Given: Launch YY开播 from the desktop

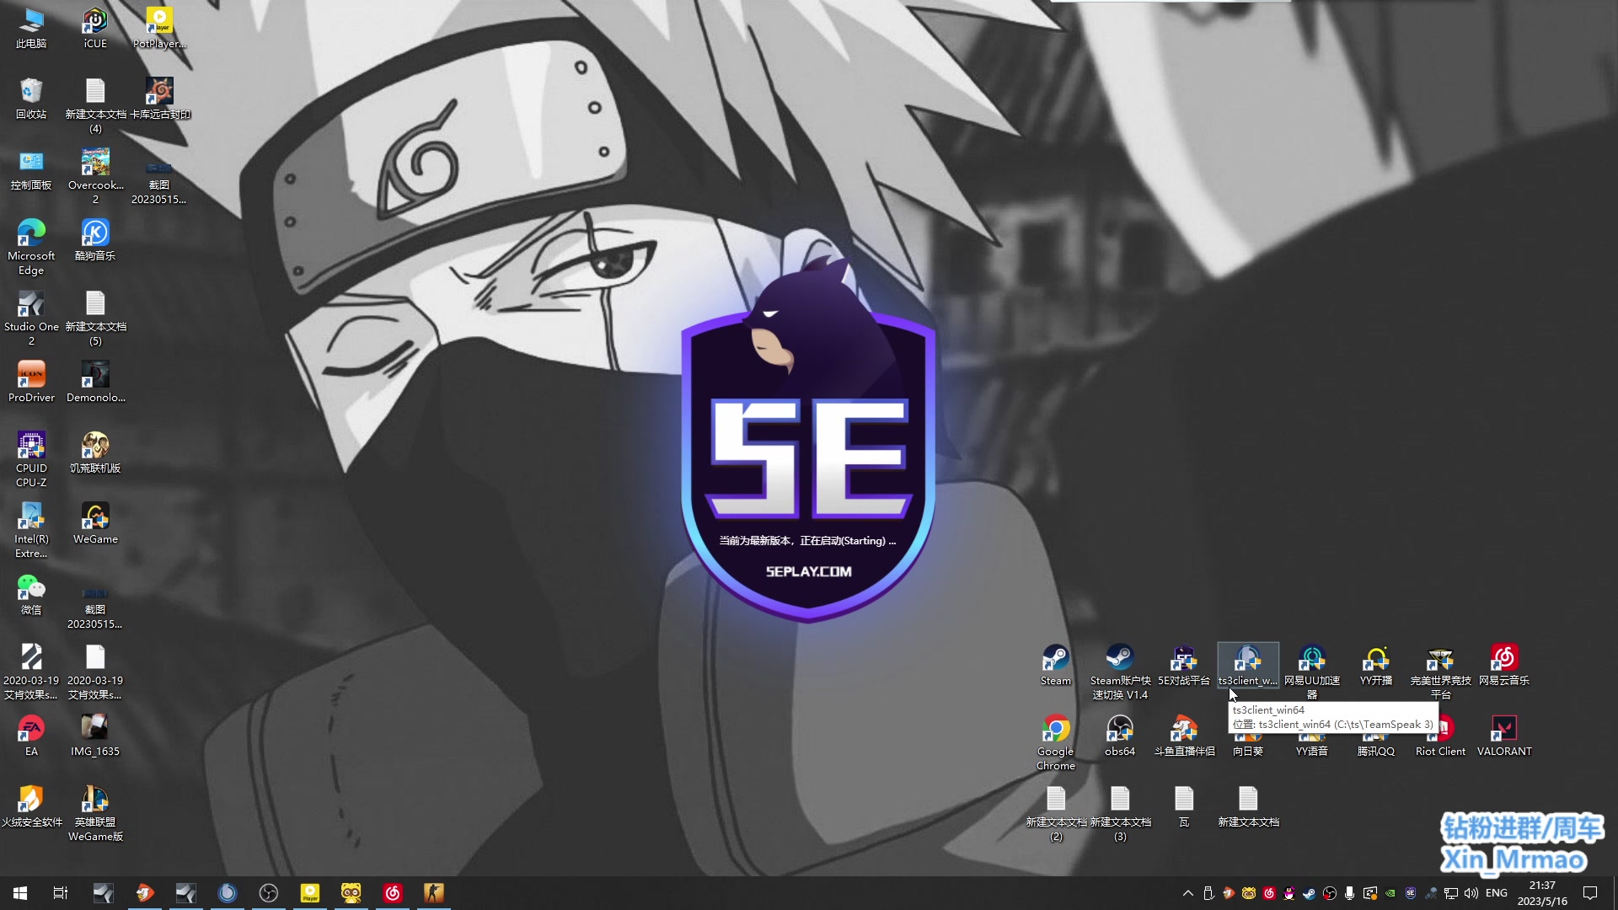Looking at the screenshot, I should (x=1376, y=665).
